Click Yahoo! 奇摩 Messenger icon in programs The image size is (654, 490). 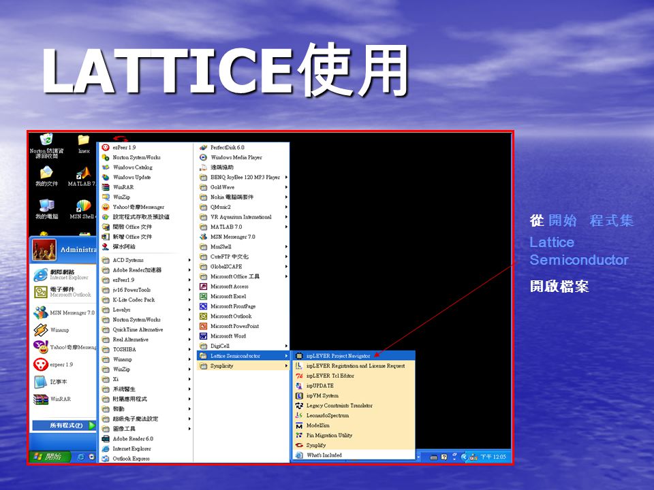coord(106,207)
